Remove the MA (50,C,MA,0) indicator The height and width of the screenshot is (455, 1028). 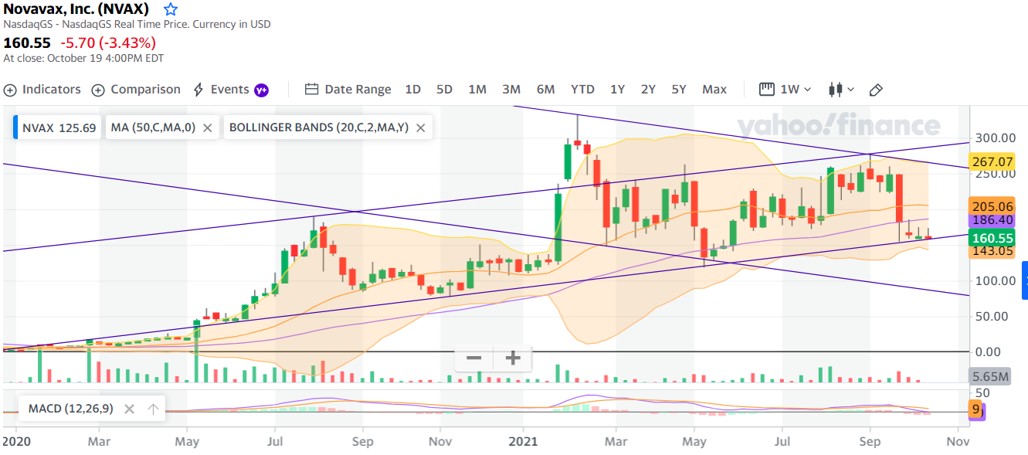(x=207, y=128)
